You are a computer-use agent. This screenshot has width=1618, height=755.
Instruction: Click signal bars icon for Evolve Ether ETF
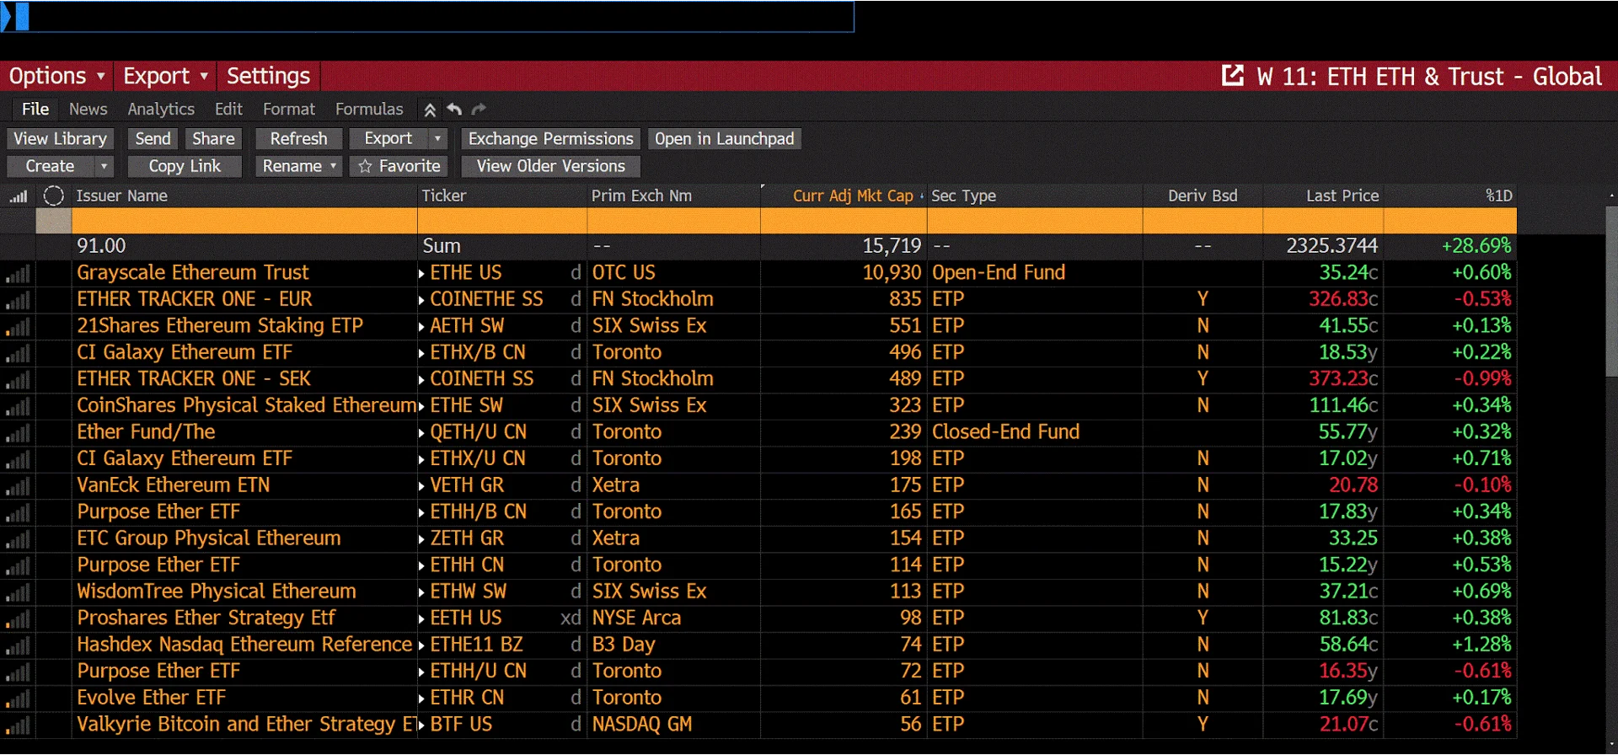point(18,699)
